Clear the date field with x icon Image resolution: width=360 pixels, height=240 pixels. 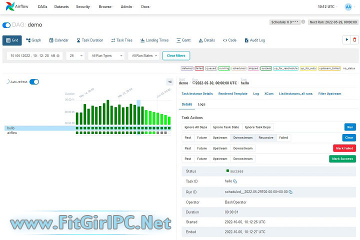[58, 55]
